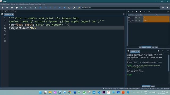Interrupt the console kernel

click(x=162, y=51)
